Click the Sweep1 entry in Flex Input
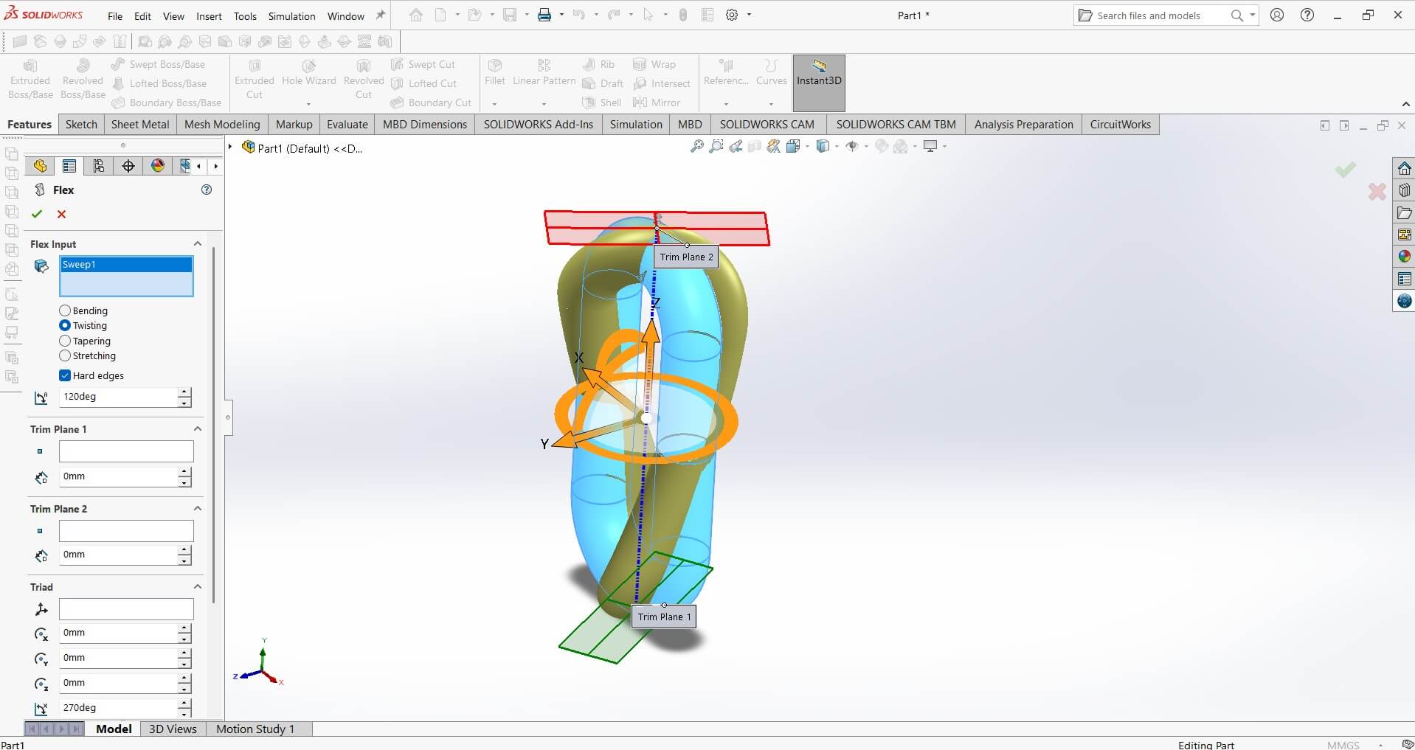This screenshot has height=750, width=1415. pyautogui.click(x=126, y=264)
